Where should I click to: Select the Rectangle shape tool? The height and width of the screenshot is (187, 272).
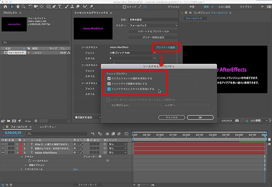coord(49,7)
